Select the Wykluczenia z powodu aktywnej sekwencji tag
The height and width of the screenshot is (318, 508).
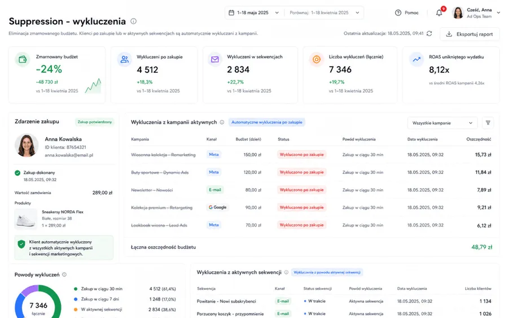pos(327,272)
